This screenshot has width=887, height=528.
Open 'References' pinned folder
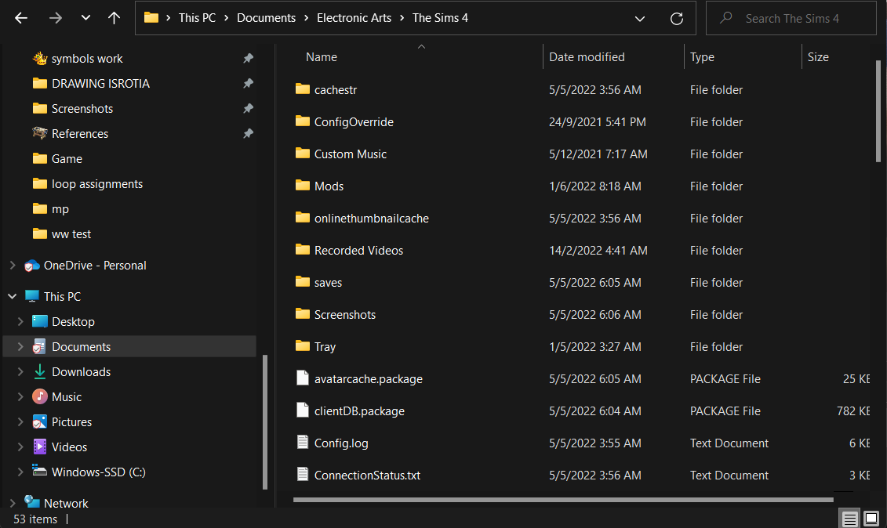pos(80,134)
